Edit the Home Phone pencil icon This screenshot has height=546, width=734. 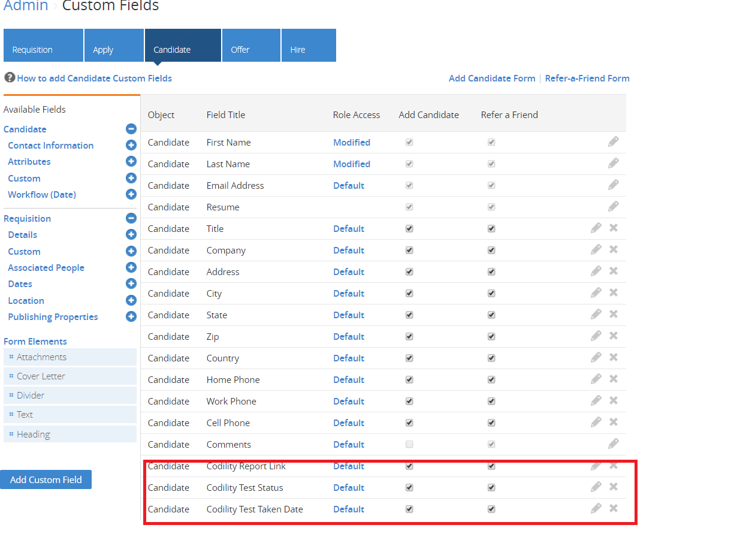tap(596, 379)
